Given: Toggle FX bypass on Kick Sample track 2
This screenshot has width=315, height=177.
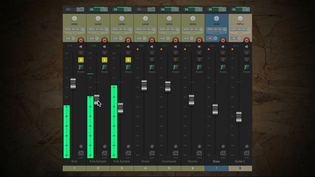Looking at the screenshot, I should pyautogui.click(x=104, y=9).
